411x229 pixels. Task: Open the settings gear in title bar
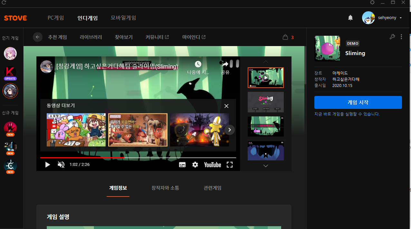[x=372, y=2]
